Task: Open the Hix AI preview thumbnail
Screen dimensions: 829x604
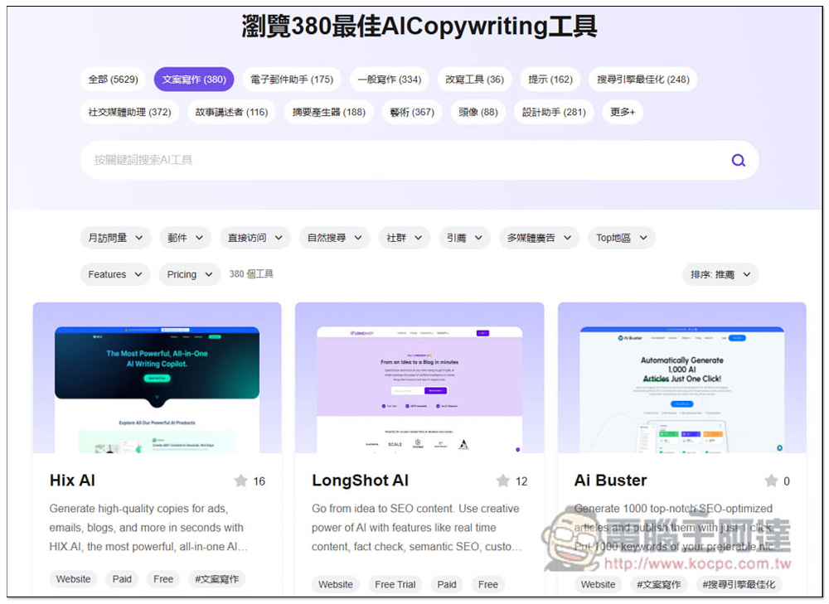Action: 157,378
